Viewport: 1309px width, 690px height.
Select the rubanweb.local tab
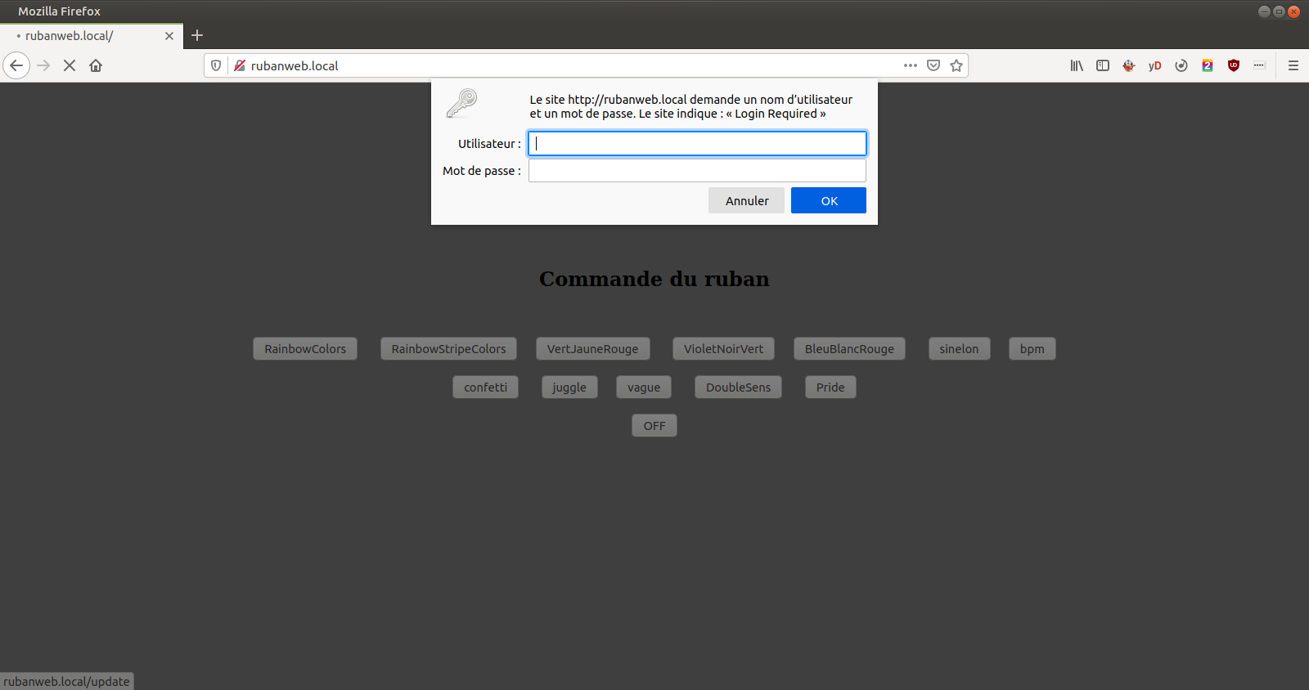click(x=82, y=36)
